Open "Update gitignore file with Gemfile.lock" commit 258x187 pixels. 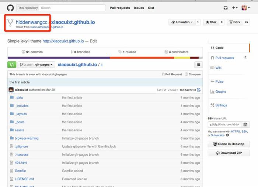89,147
